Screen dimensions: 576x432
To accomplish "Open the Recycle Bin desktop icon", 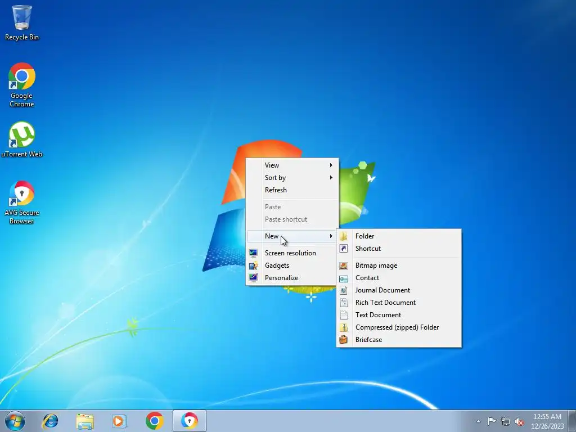I will (x=22, y=22).
